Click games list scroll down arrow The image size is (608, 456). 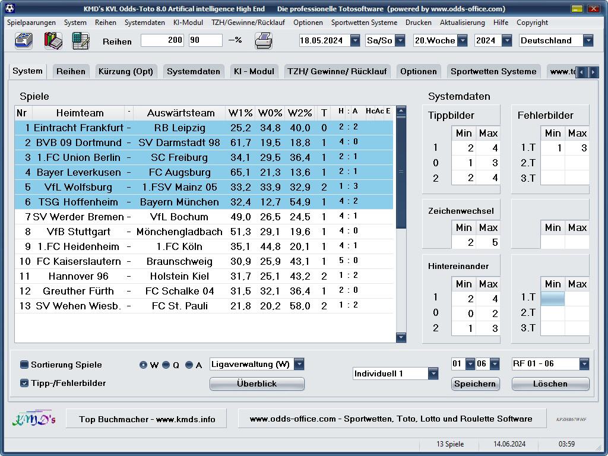(401, 337)
